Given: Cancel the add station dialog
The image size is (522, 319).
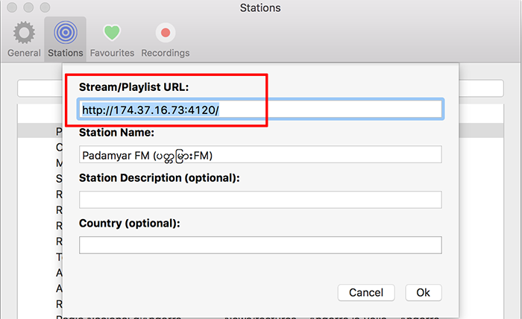Looking at the screenshot, I should point(366,292).
